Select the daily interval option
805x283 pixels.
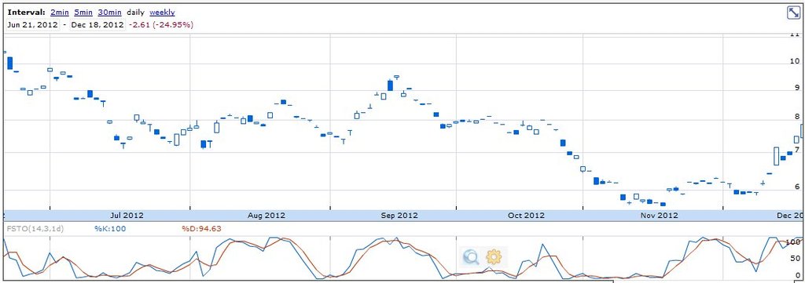click(135, 13)
